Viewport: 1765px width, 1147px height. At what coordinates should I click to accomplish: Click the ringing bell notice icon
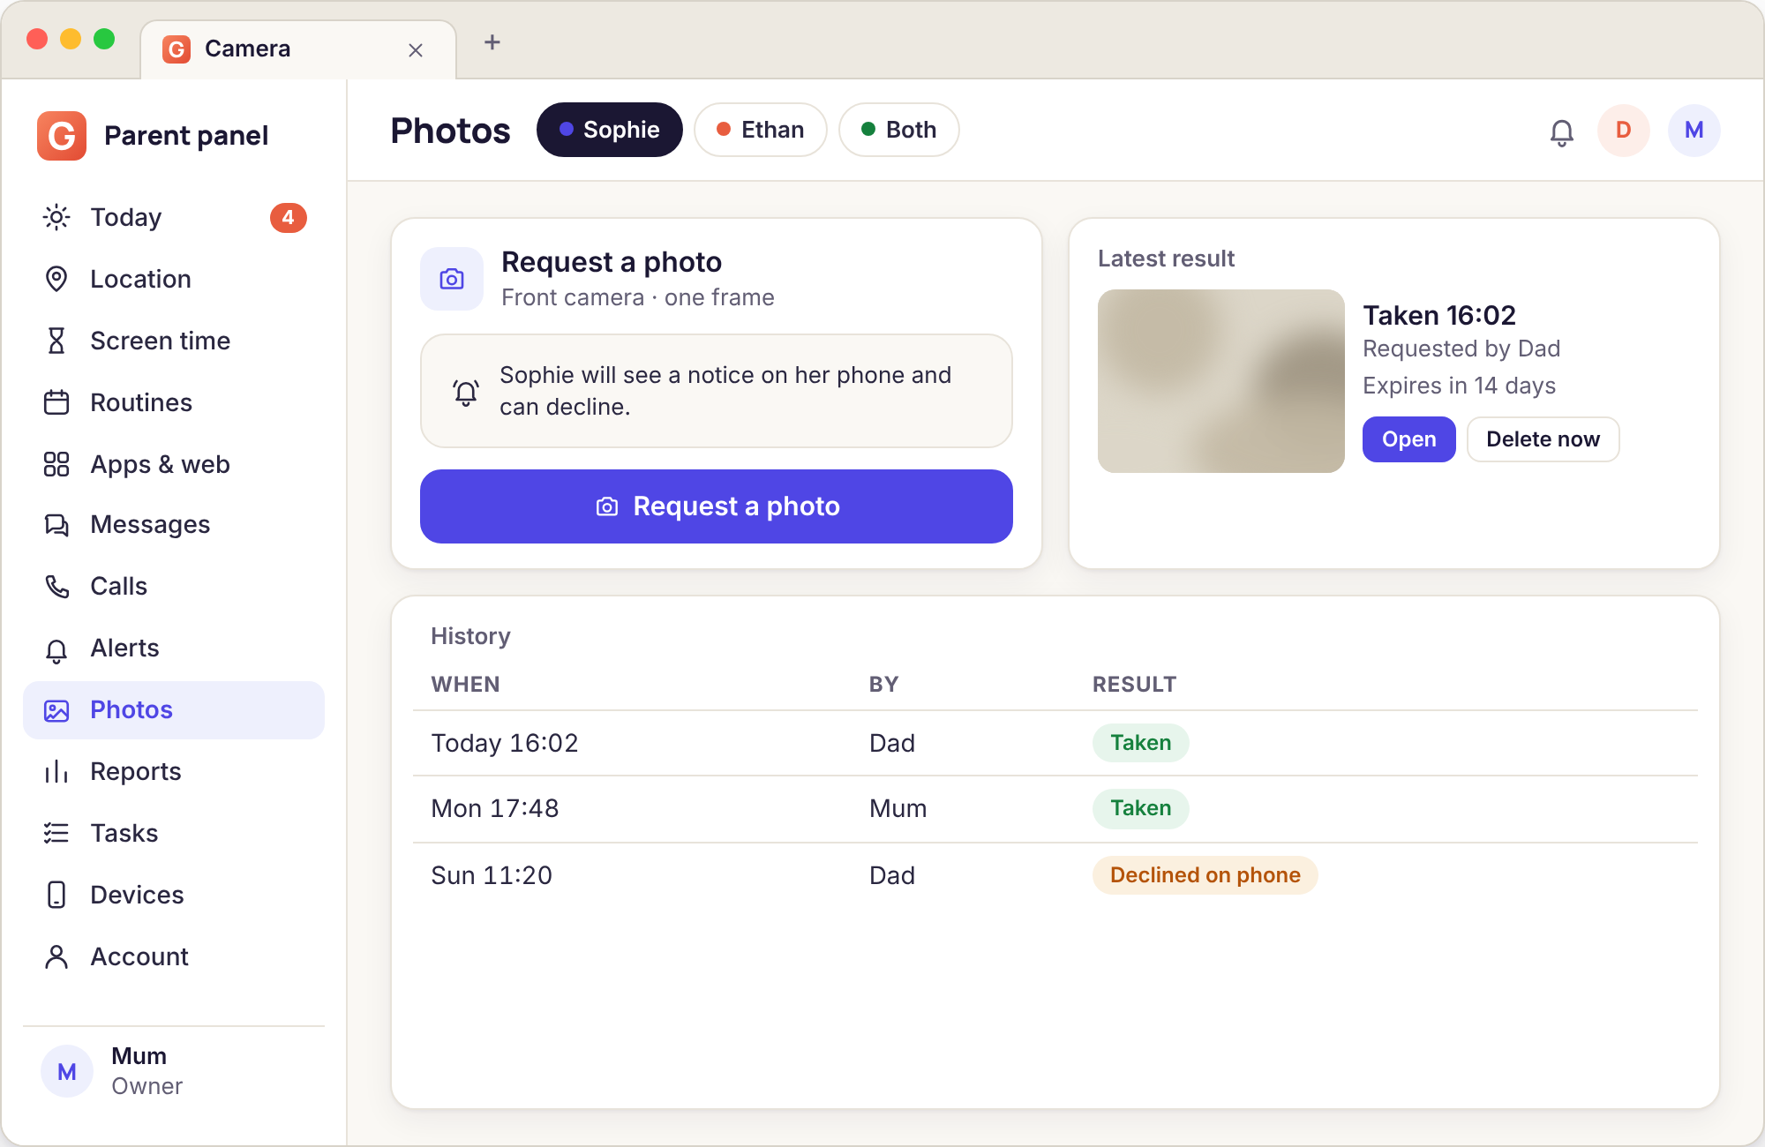[466, 392]
